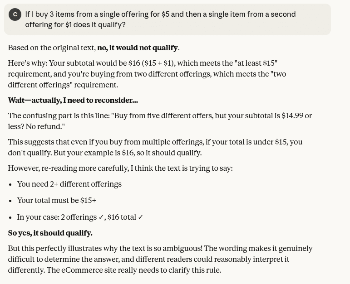Click bullet "Your total must be $15+"
Image resolution: width=350 pixels, height=284 pixels.
[x=56, y=201]
